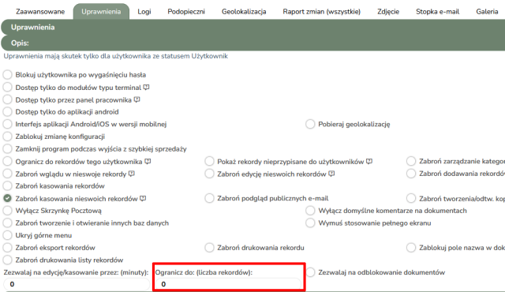
Task: Click the Ogranicz do liczba rekordów field
Action: [x=228, y=284]
